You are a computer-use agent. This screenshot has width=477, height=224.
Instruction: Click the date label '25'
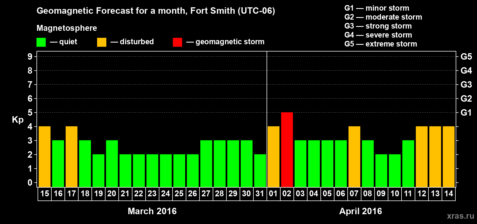coord(179,193)
